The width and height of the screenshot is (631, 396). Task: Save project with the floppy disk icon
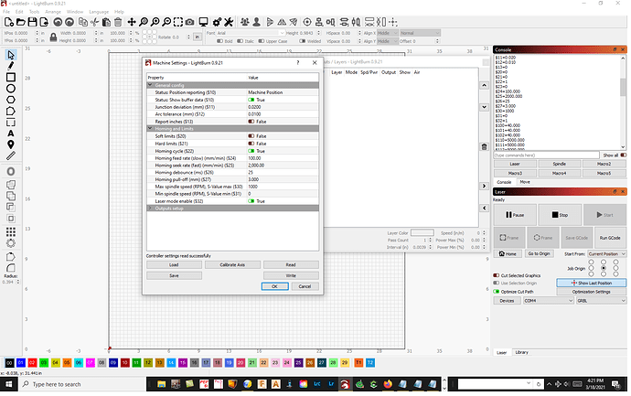(32, 22)
